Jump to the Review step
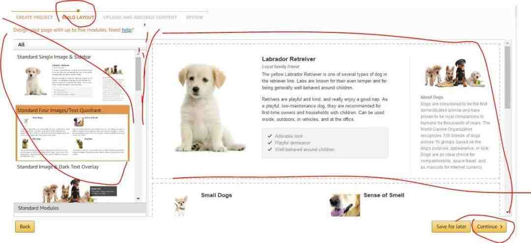This screenshot has width=531, height=243. tap(194, 17)
